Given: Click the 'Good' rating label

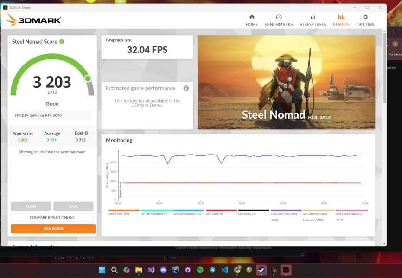Looking at the screenshot, I should [x=52, y=103].
